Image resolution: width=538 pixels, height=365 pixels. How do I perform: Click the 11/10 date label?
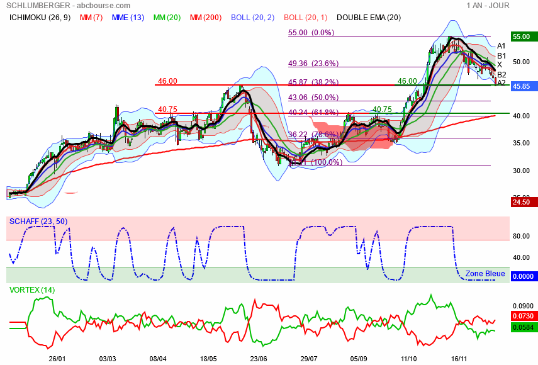(x=409, y=359)
